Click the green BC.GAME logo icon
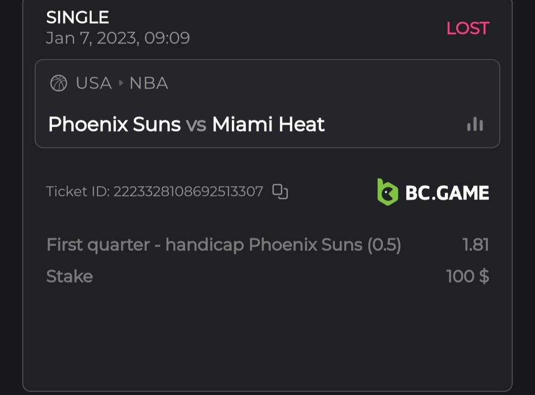Image resolution: width=535 pixels, height=395 pixels. pos(387,192)
